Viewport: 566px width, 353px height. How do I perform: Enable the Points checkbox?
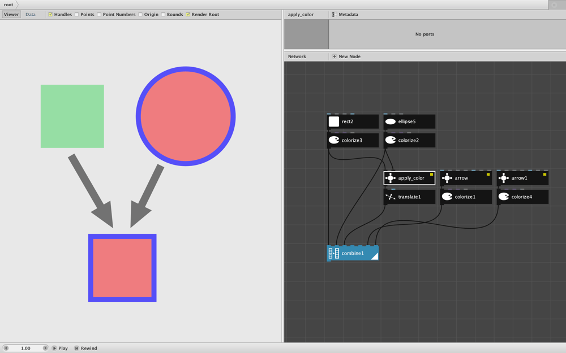pyautogui.click(x=76, y=15)
